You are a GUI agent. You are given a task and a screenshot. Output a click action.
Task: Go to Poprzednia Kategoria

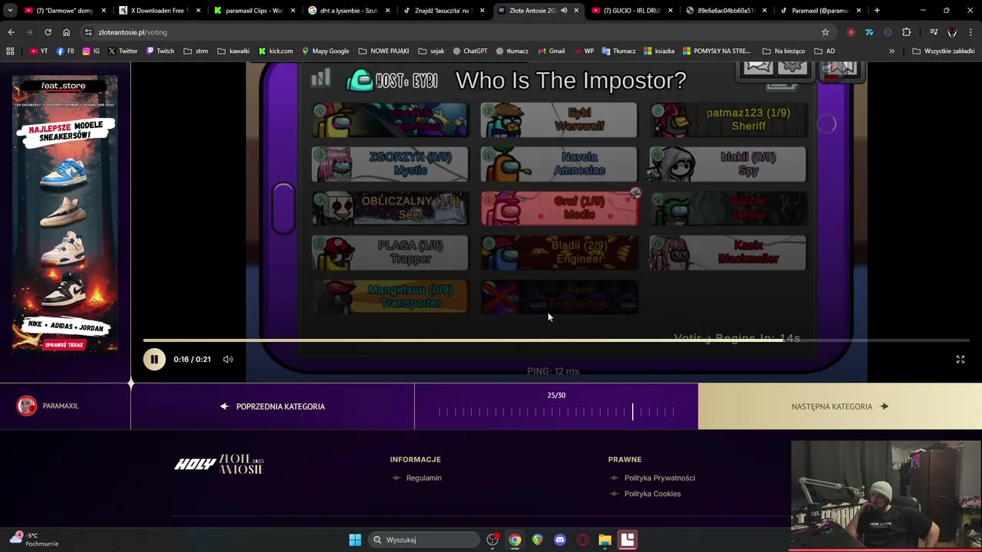(273, 406)
